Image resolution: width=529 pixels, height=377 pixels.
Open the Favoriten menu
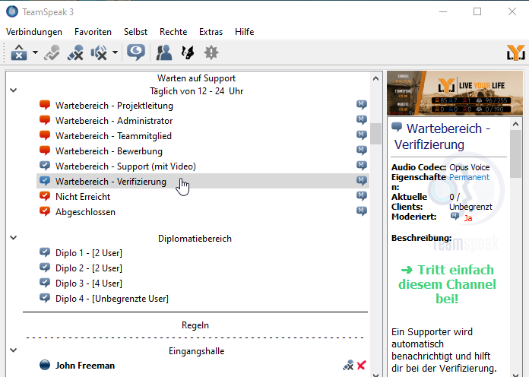pyautogui.click(x=93, y=32)
